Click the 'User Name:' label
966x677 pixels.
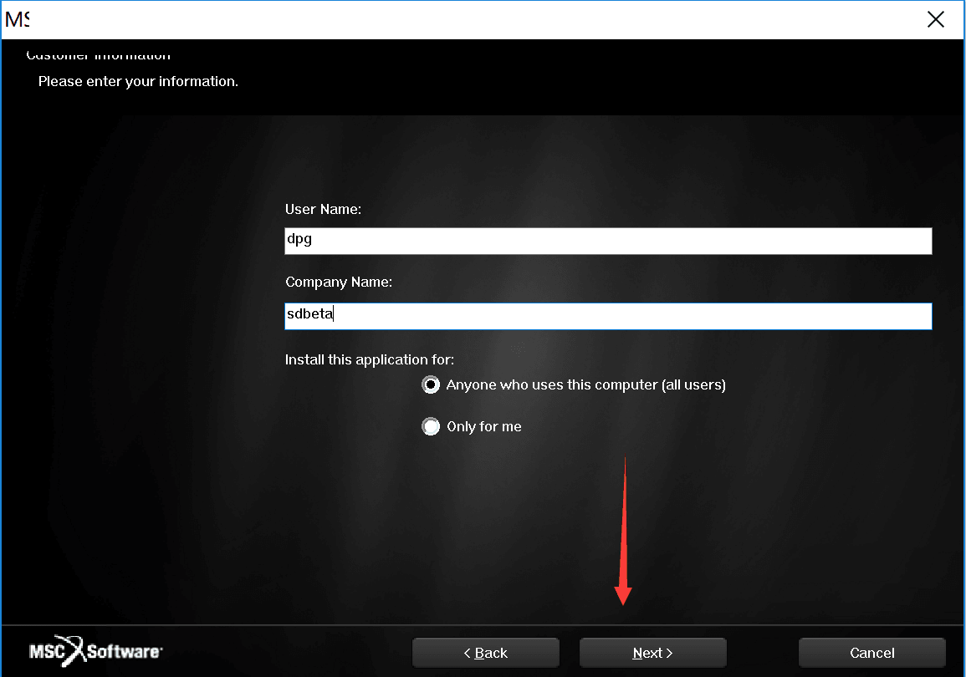(323, 209)
